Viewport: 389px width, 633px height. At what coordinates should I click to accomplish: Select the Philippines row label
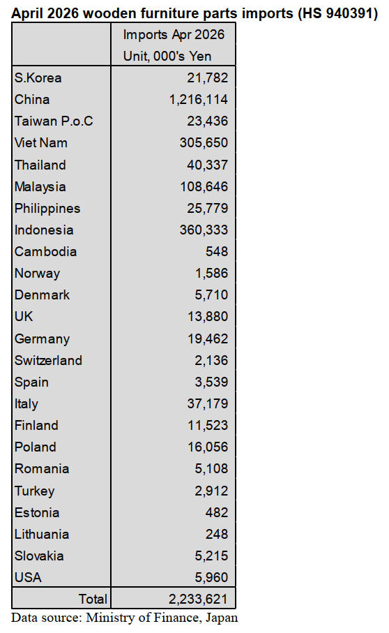[x=47, y=208]
